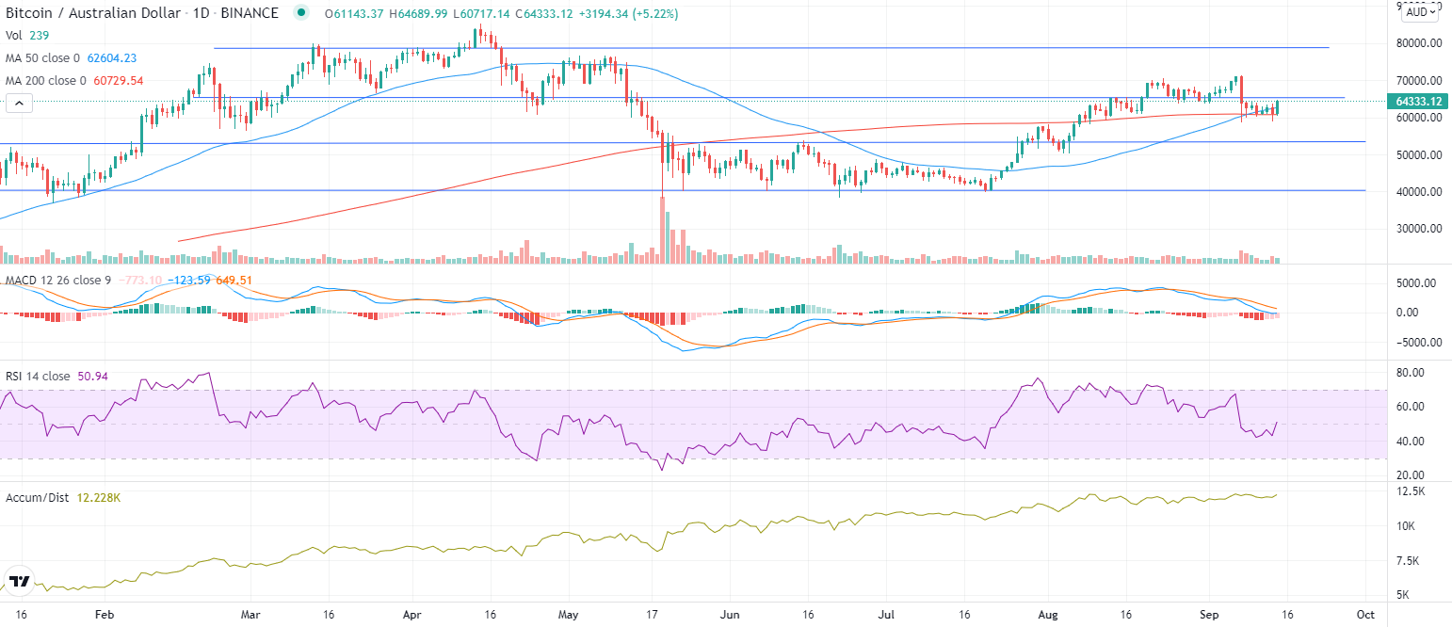Click the TradingView logo icon
This screenshot has width=1452, height=627.
[18, 582]
